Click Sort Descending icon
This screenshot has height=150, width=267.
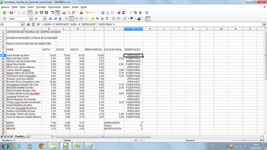(113, 12)
